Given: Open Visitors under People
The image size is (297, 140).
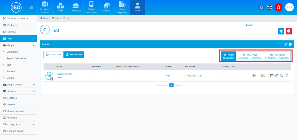Looking at the screenshot, I should (10, 78).
